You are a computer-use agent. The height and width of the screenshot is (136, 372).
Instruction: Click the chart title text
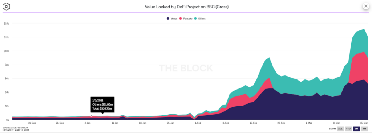click(186, 7)
